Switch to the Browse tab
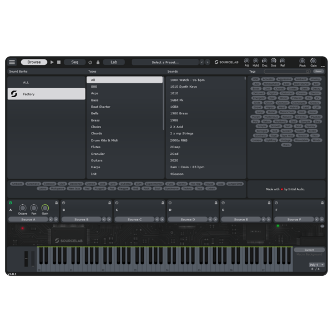The image size is (333, 333). pyautogui.click(x=34, y=62)
